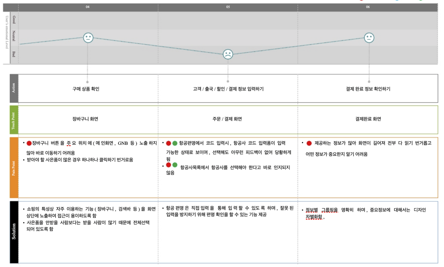The image size is (444, 267).
Task: Click the Good emotional level label
Action: point(14,19)
